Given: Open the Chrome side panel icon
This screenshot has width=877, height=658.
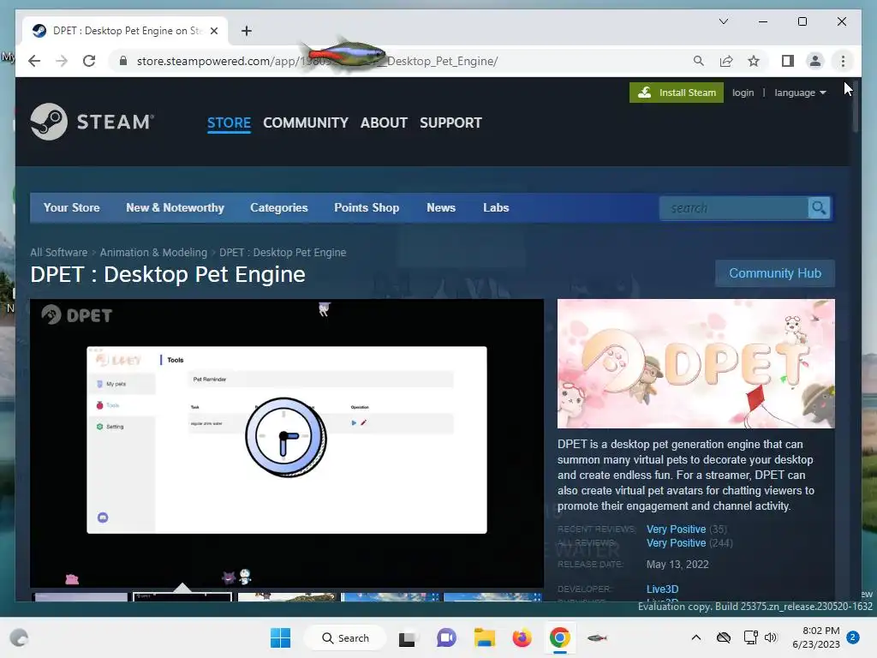Looking at the screenshot, I should (x=788, y=61).
